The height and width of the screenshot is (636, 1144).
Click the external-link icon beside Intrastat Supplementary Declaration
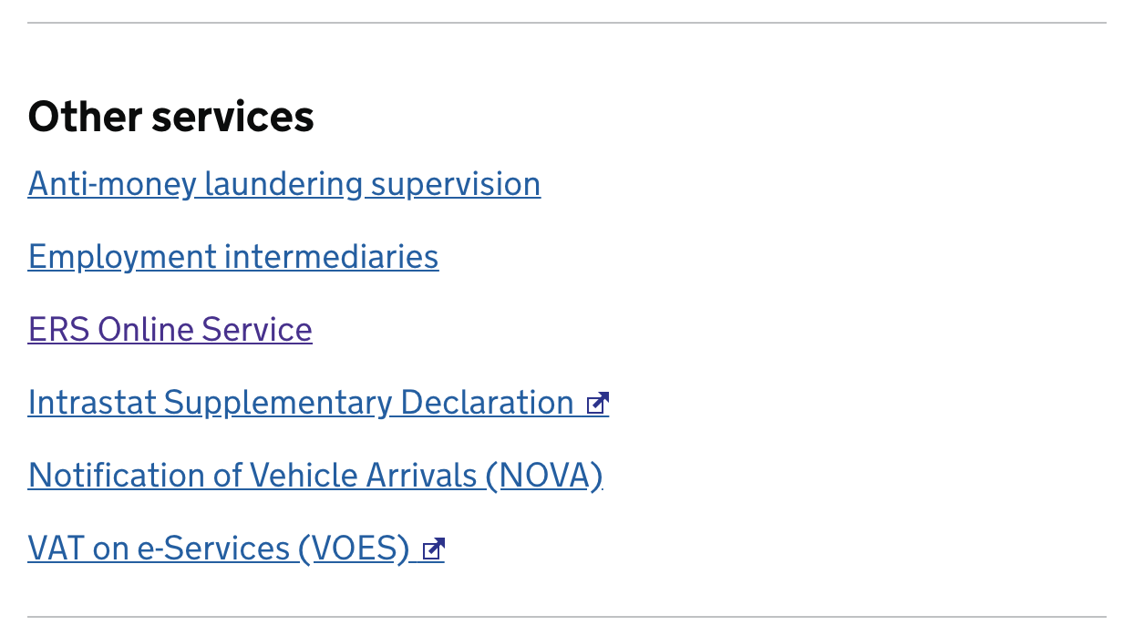point(598,403)
